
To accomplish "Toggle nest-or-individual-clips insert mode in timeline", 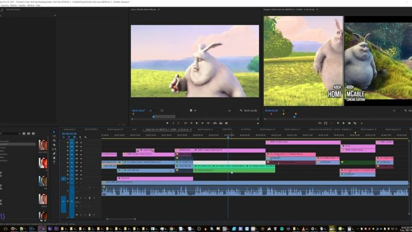I will point(64,137).
